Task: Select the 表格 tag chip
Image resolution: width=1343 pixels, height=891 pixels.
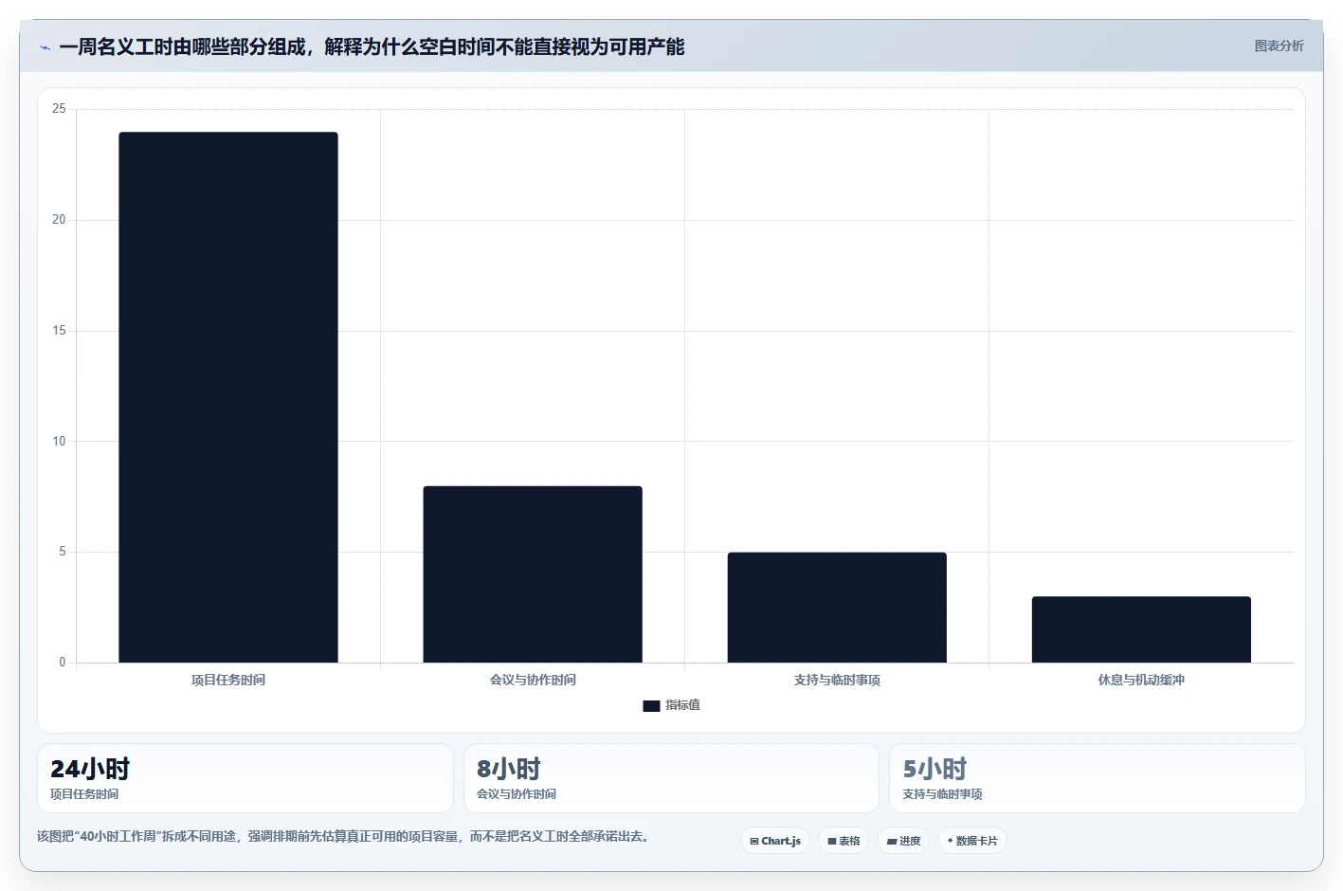Action: [844, 841]
